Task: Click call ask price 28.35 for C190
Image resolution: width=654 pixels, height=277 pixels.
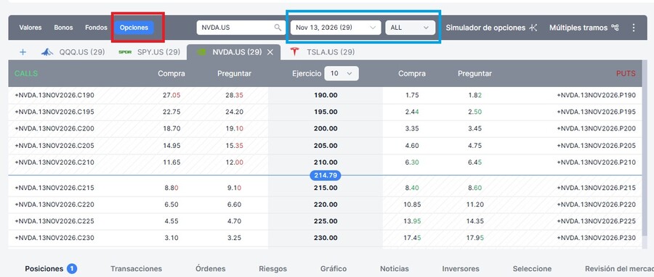Action: pyautogui.click(x=234, y=95)
